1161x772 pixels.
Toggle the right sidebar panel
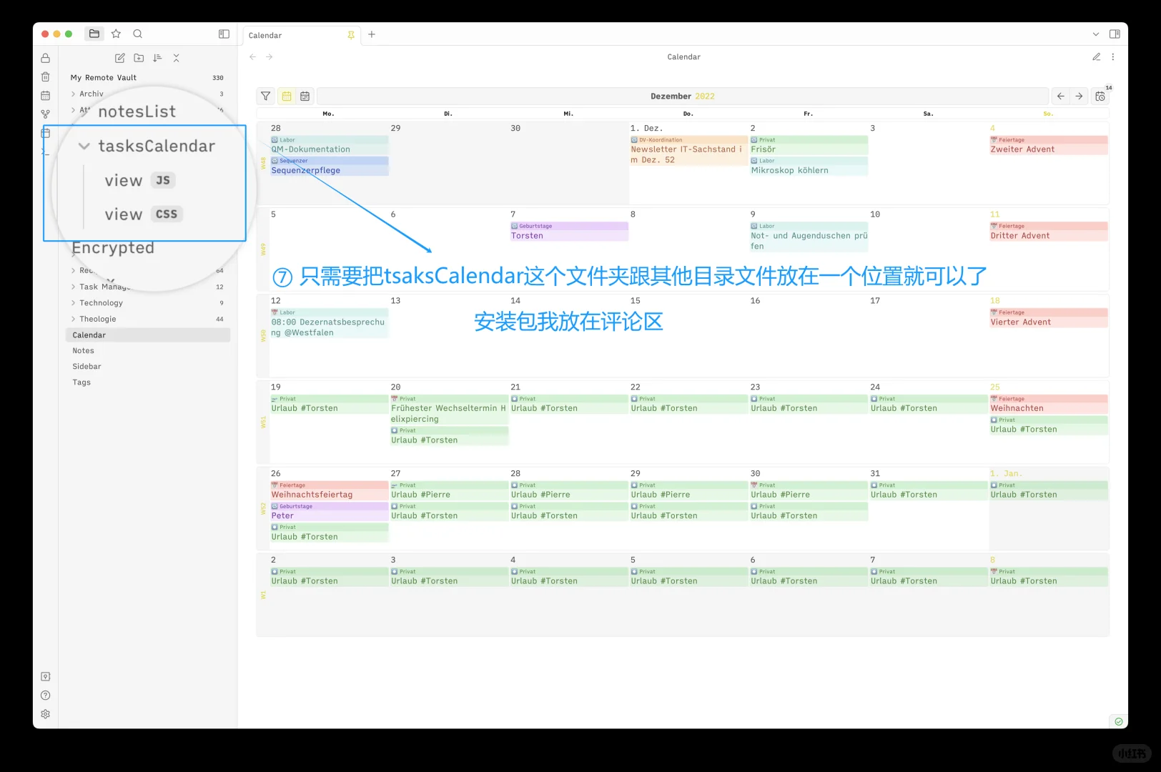click(1115, 34)
